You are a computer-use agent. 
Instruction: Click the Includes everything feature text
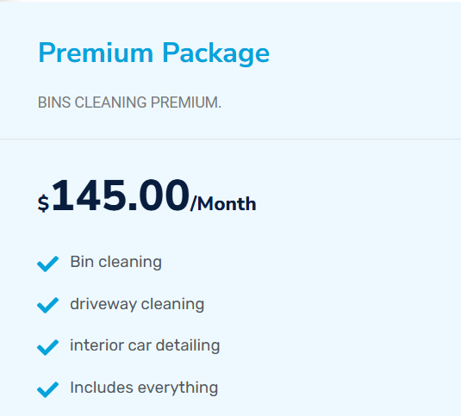click(x=144, y=388)
